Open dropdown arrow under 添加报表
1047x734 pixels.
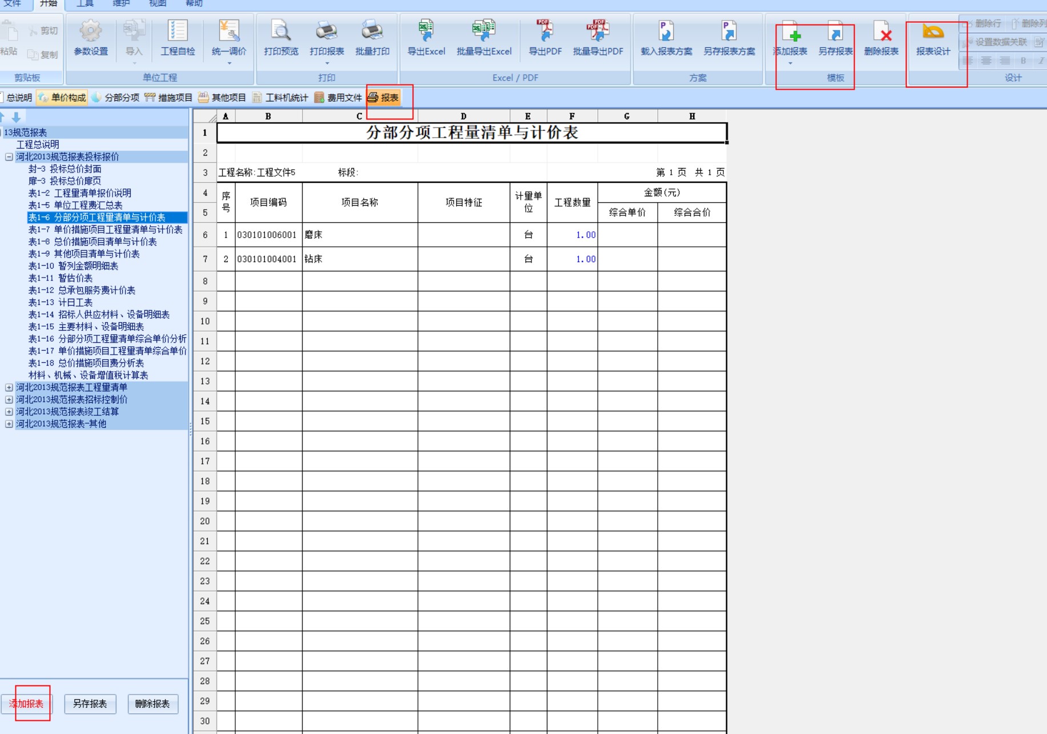point(791,63)
